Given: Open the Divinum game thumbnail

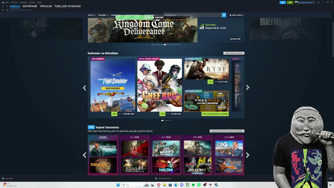Looking at the screenshot, I should pos(229,165).
